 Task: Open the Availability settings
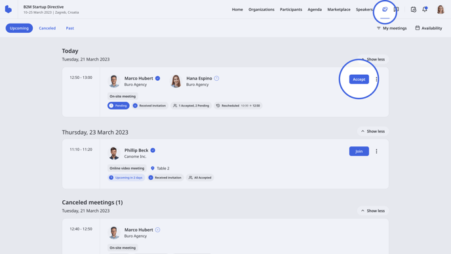pos(429,28)
